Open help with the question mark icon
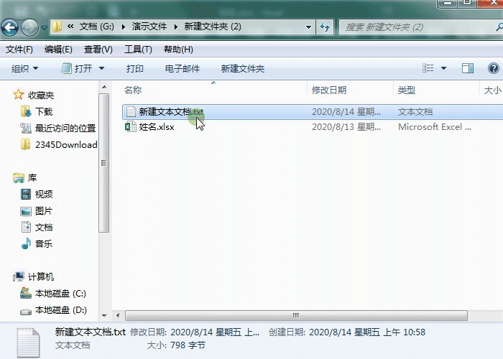The width and height of the screenshot is (503, 359). (494, 68)
